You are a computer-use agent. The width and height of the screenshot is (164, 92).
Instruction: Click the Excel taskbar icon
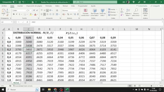point(67,89)
